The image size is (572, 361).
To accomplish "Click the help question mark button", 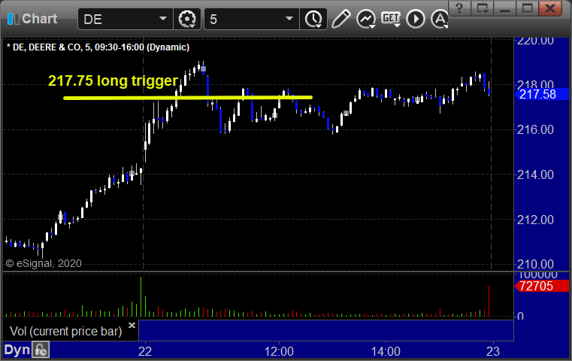I will (459, 8).
